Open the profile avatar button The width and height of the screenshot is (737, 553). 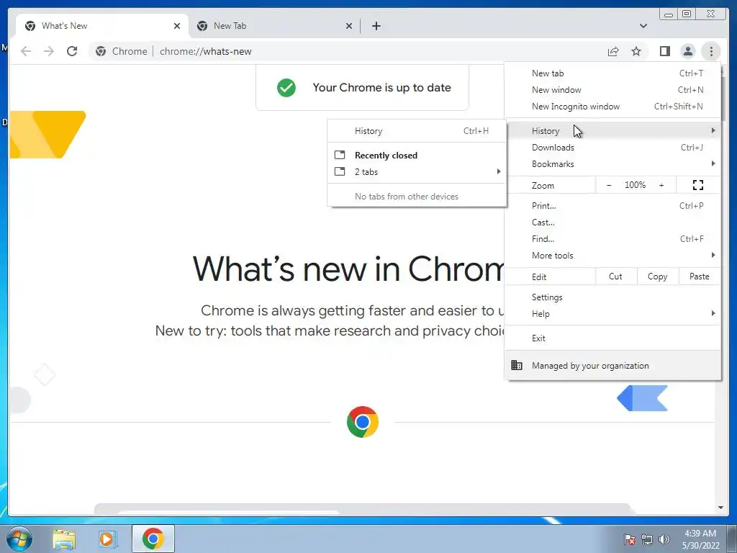click(687, 51)
